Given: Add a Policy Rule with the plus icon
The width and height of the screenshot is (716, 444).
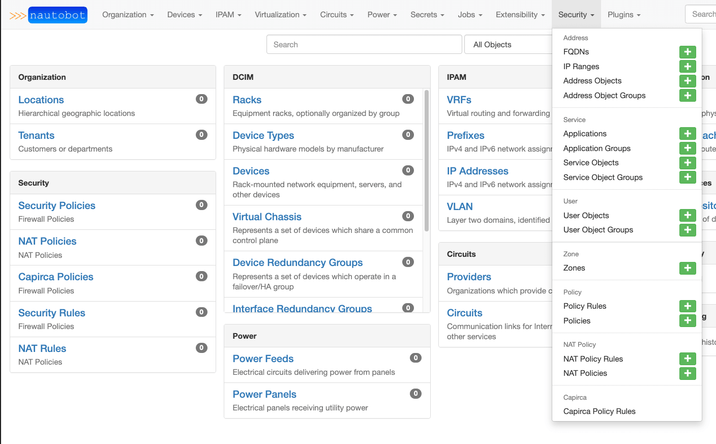Looking at the screenshot, I should point(688,306).
